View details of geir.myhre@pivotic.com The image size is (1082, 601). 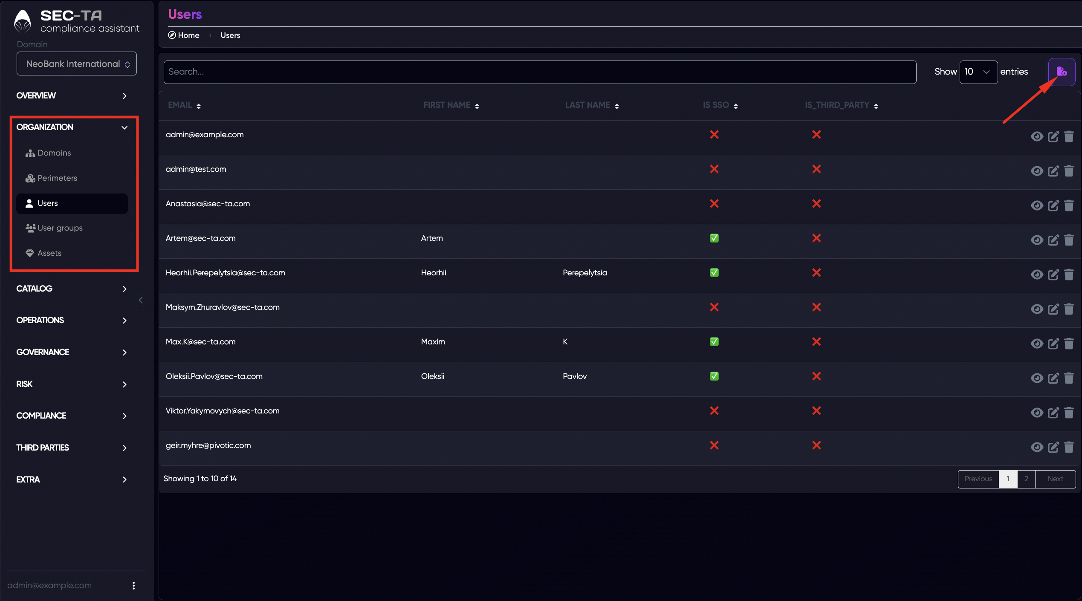tap(1037, 447)
